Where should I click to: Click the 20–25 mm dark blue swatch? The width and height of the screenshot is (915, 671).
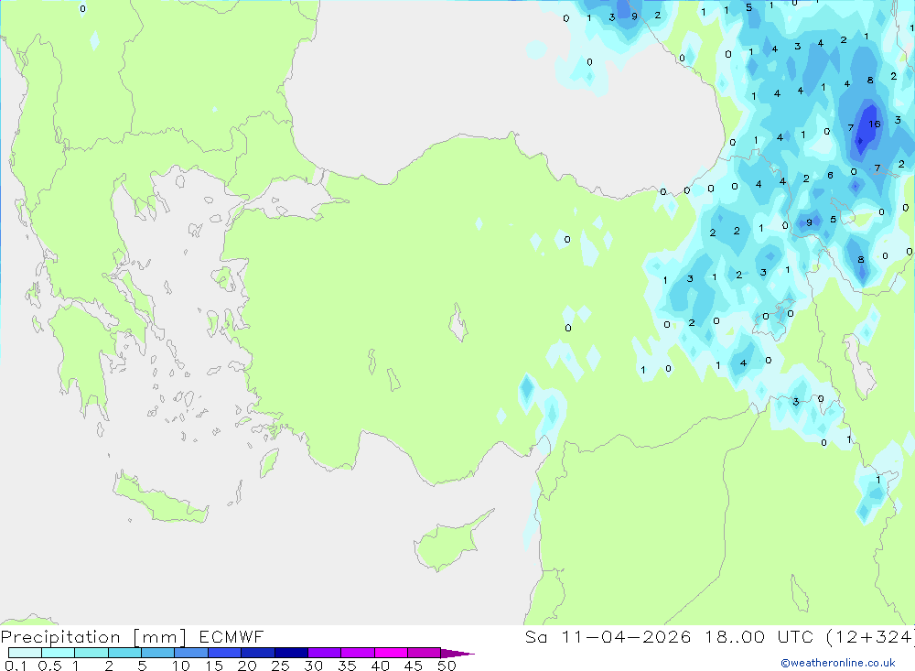tap(258, 653)
